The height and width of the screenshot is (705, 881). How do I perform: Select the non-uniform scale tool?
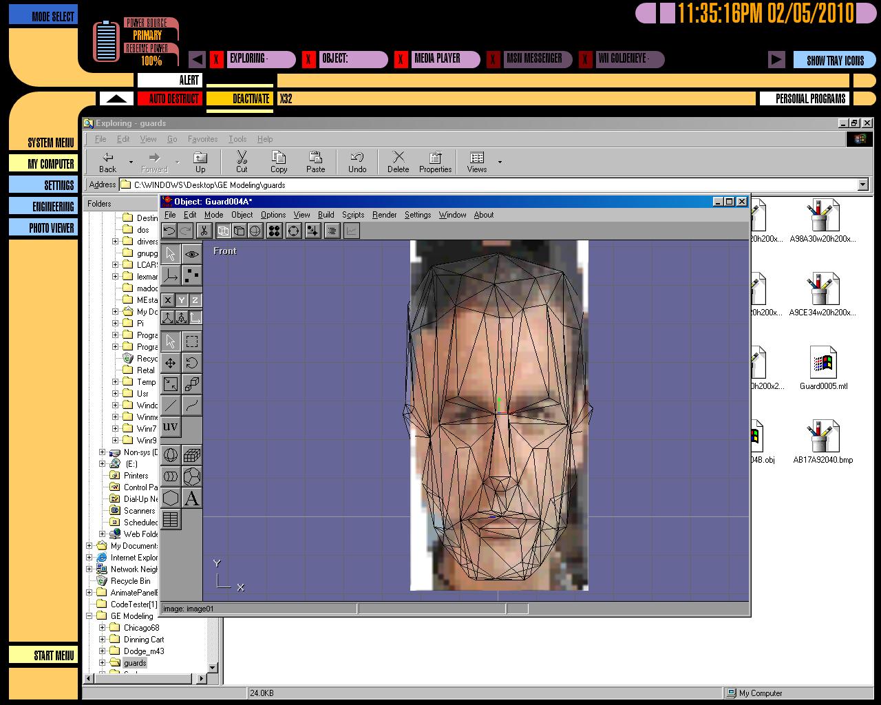tap(171, 384)
